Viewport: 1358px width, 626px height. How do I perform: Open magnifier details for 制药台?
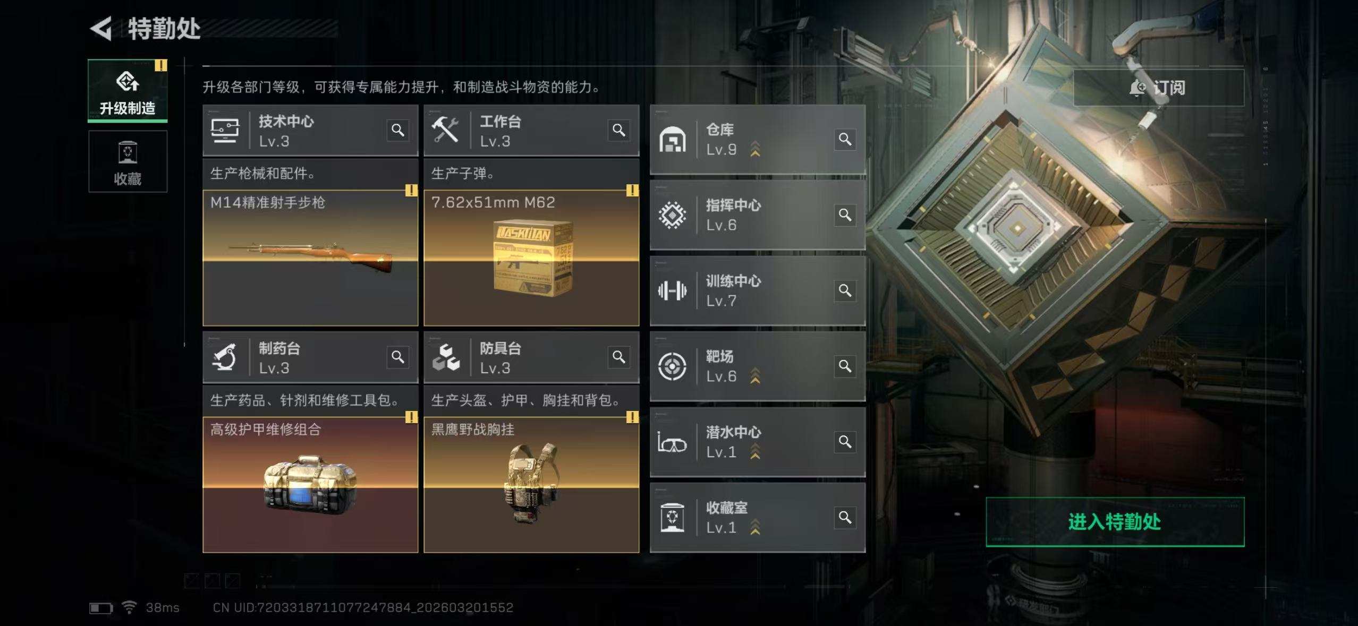click(x=398, y=357)
